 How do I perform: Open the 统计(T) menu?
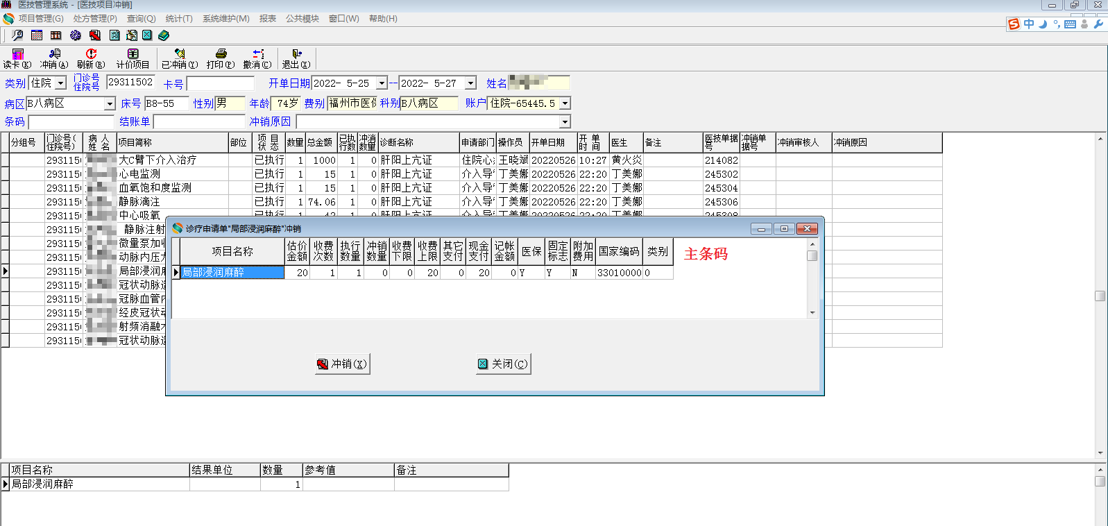tap(179, 19)
